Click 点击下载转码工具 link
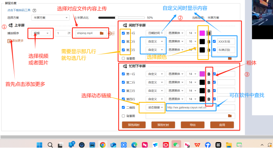Image resolution: width=273 pixels, height=148 pixels. tap(19, 10)
